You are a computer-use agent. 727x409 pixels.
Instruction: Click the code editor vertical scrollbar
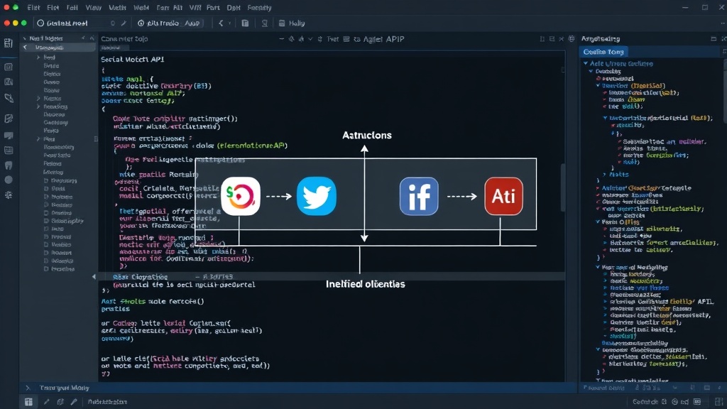click(563, 187)
